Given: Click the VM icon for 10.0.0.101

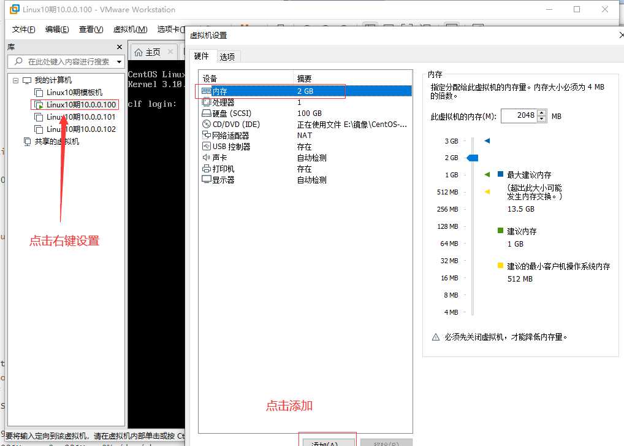Looking at the screenshot, I should click(39, 117).
